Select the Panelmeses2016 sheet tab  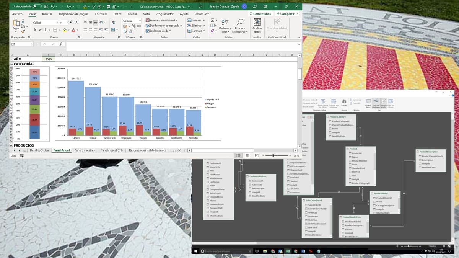111,150
